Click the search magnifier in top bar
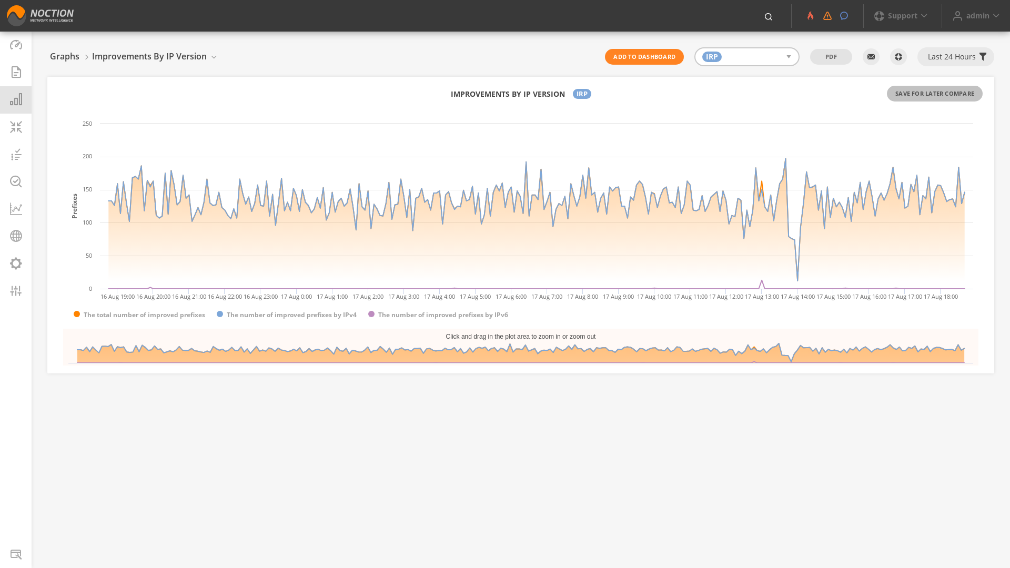Image resolution: width=1010 pixels, height=568 pixels. [769, 17]
